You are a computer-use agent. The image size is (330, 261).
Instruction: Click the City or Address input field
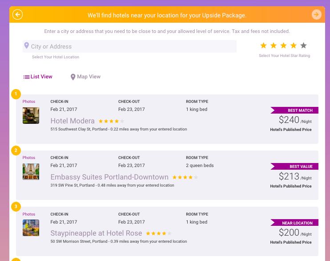tap(129, 46)
